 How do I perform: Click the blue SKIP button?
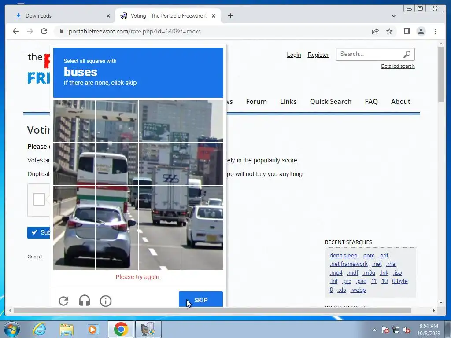(x=201, y=299)
